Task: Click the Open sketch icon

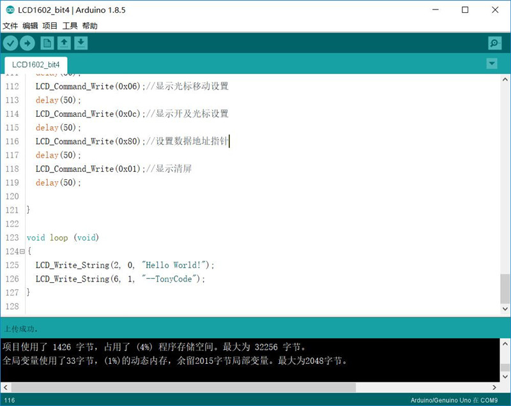Action: (65, 43)
